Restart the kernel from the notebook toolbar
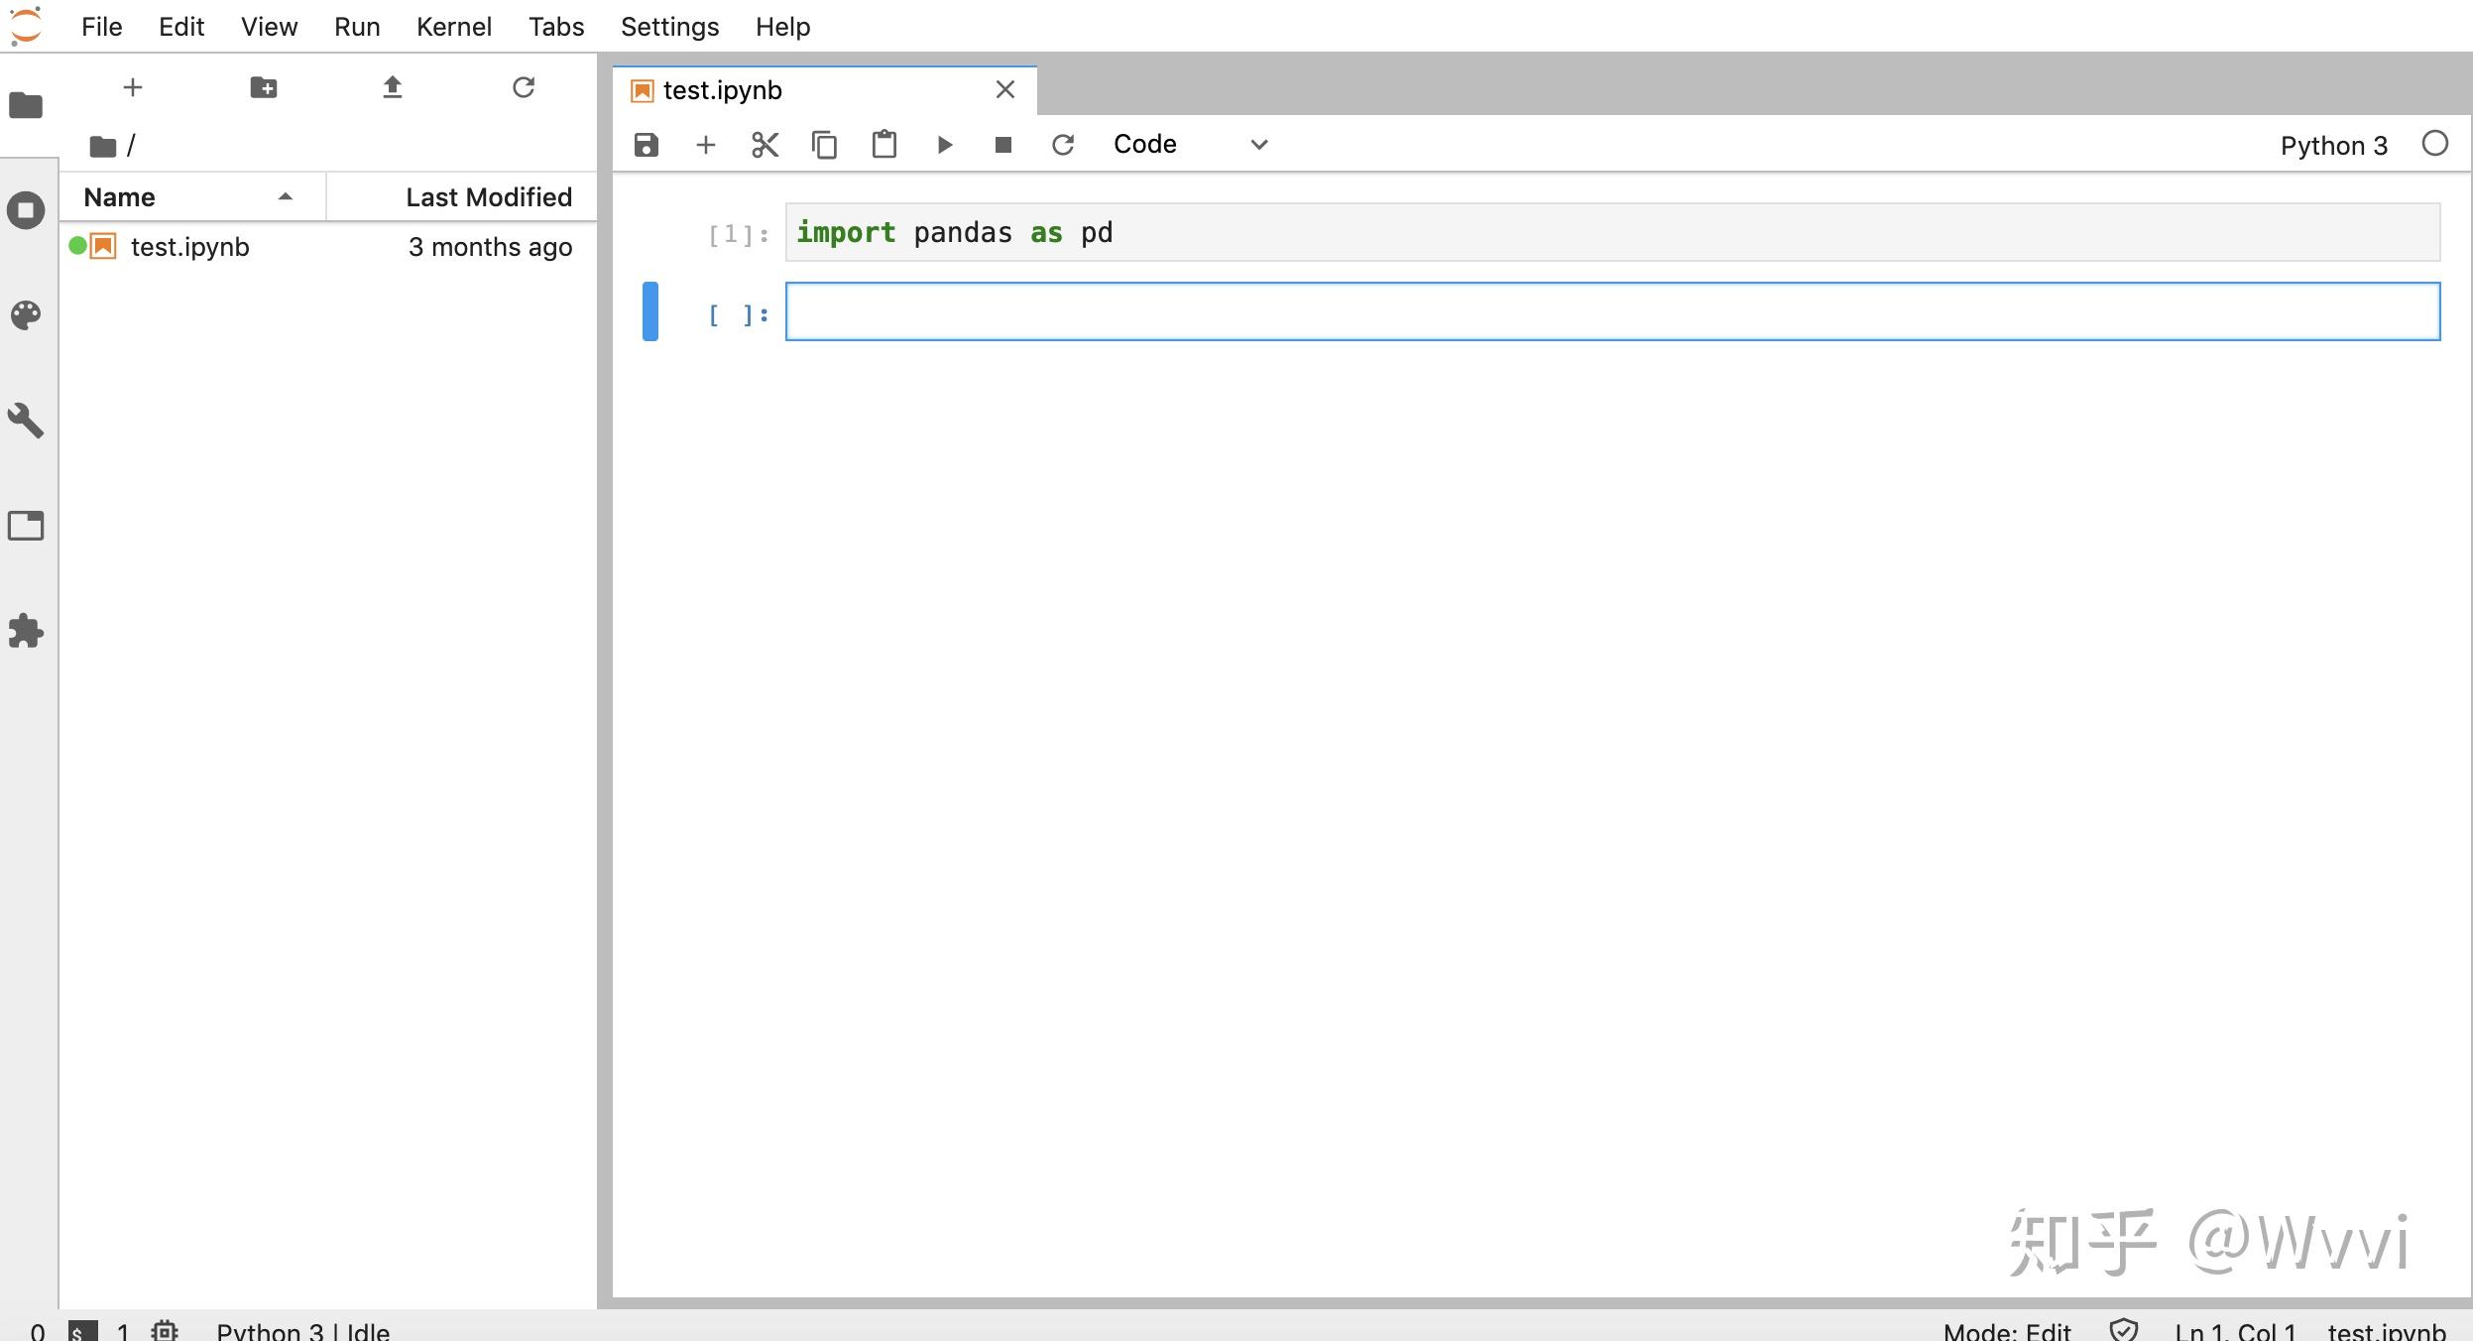The image size is (2473, 1341). 1063,145
